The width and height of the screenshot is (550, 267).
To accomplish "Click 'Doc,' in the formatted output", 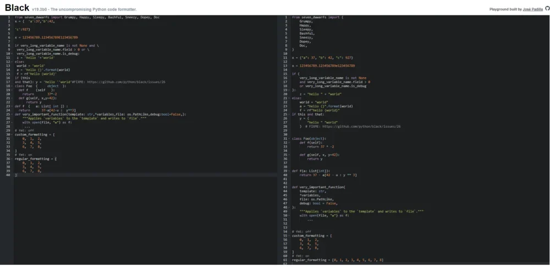I will pyautogui.click(x=304, y=46).
